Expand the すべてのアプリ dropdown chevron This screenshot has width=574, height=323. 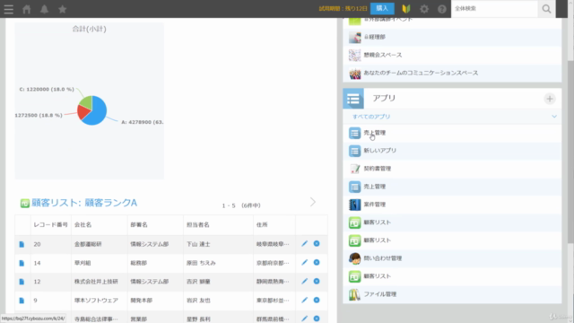click(554, 117)
